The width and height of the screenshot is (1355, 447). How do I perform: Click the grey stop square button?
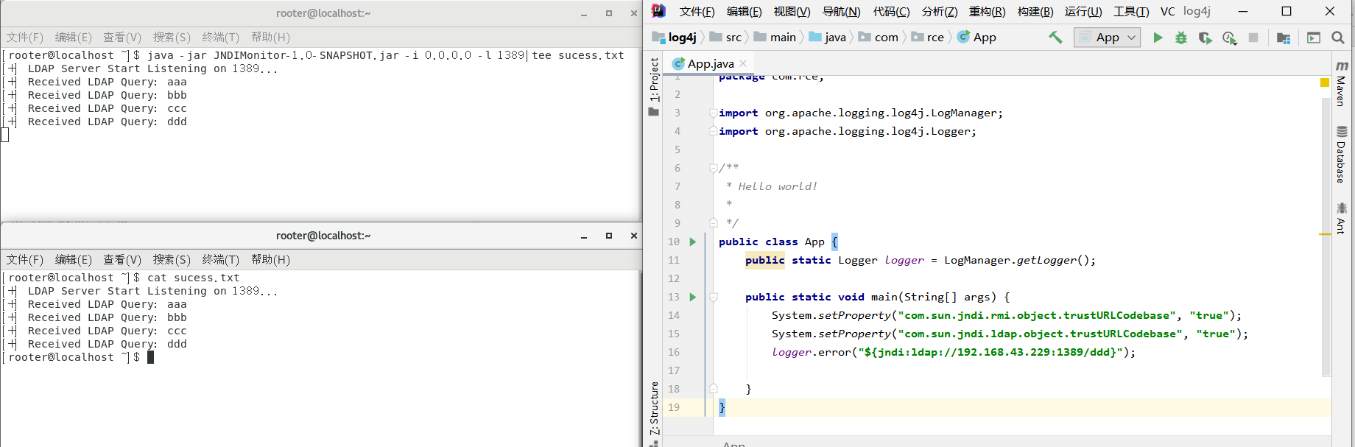click(1253, 38)
